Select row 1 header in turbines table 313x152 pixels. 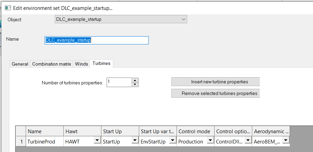[x=21, y=141]
